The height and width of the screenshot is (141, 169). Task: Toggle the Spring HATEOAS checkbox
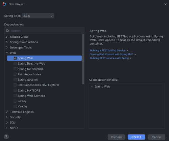coord(15,90)
